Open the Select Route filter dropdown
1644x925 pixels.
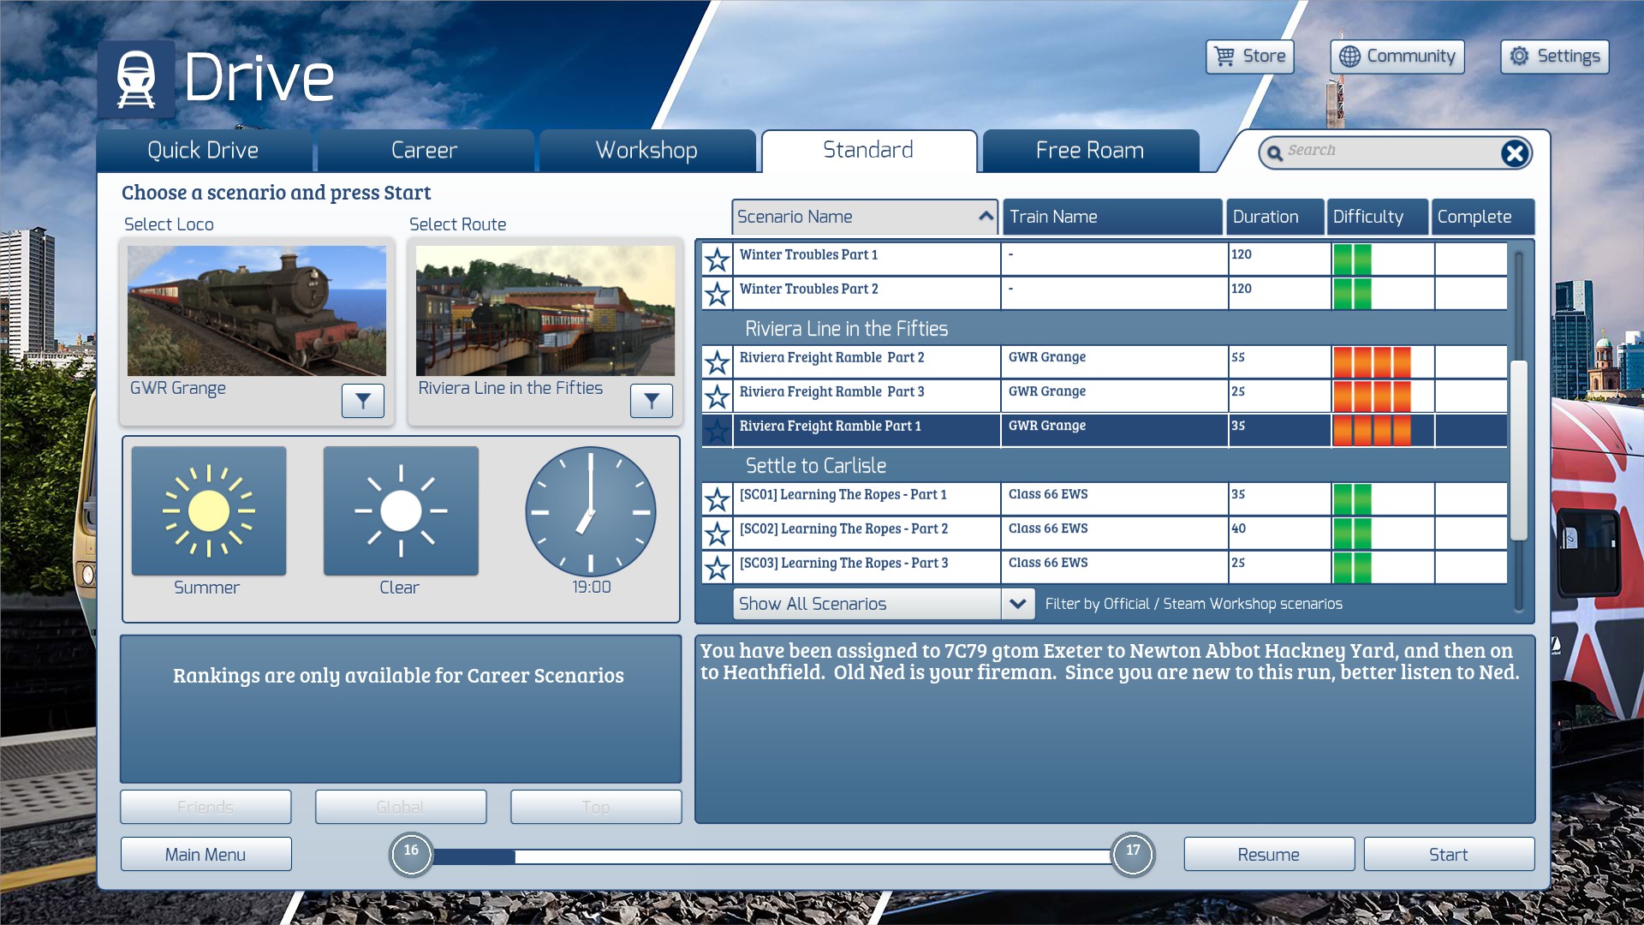click(652, 400)
